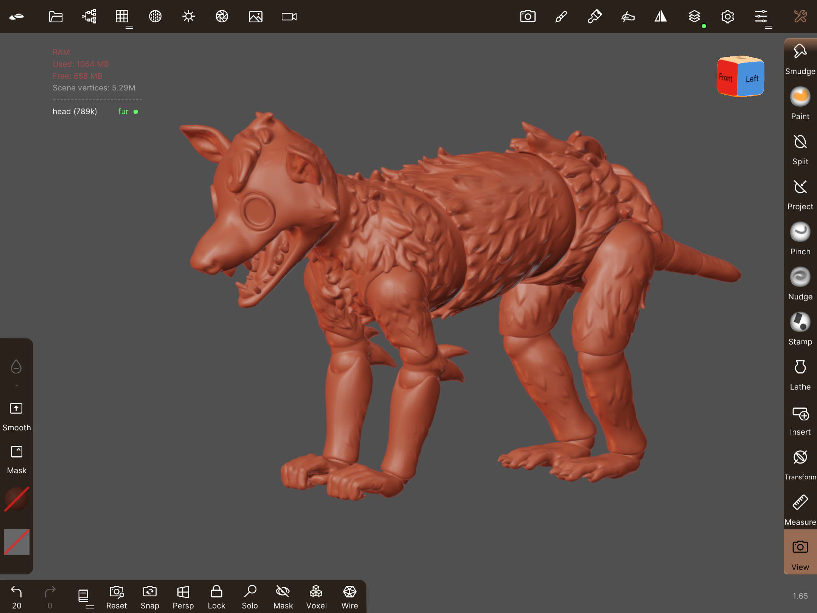Open the settings gear menu
Viewport: 817px width, 613px height.
click(728, 17)
